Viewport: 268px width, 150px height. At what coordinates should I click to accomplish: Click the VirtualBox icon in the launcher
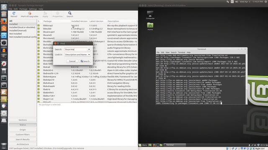point(4,35)
